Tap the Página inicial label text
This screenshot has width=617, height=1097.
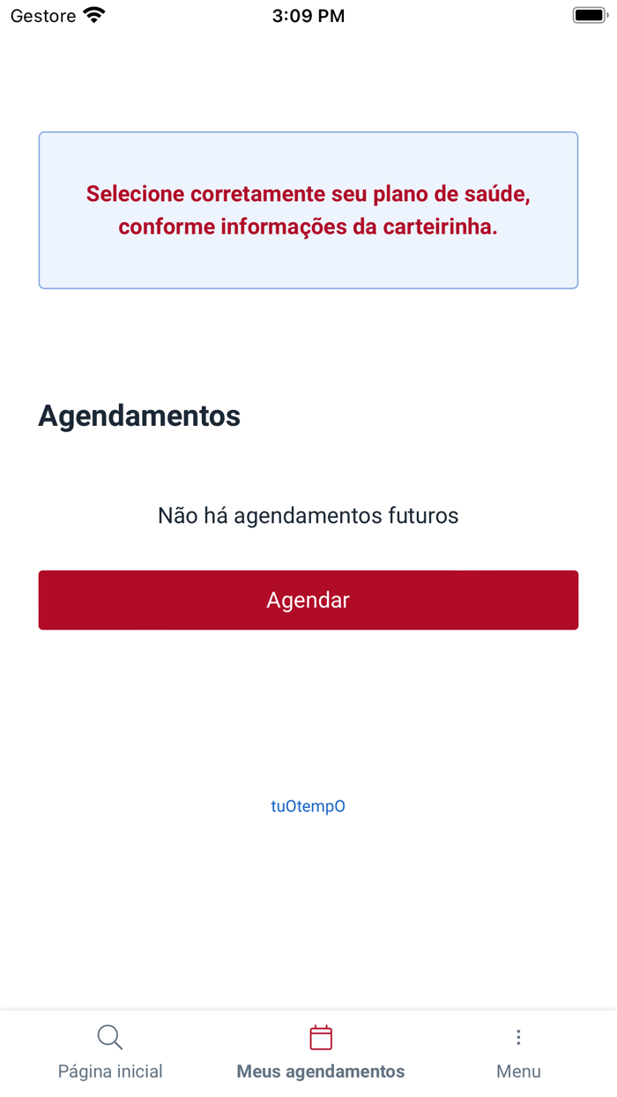(109, 1071)
